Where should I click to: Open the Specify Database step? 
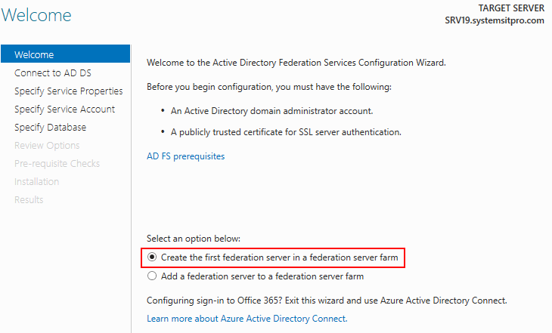[x=50, y=127]
